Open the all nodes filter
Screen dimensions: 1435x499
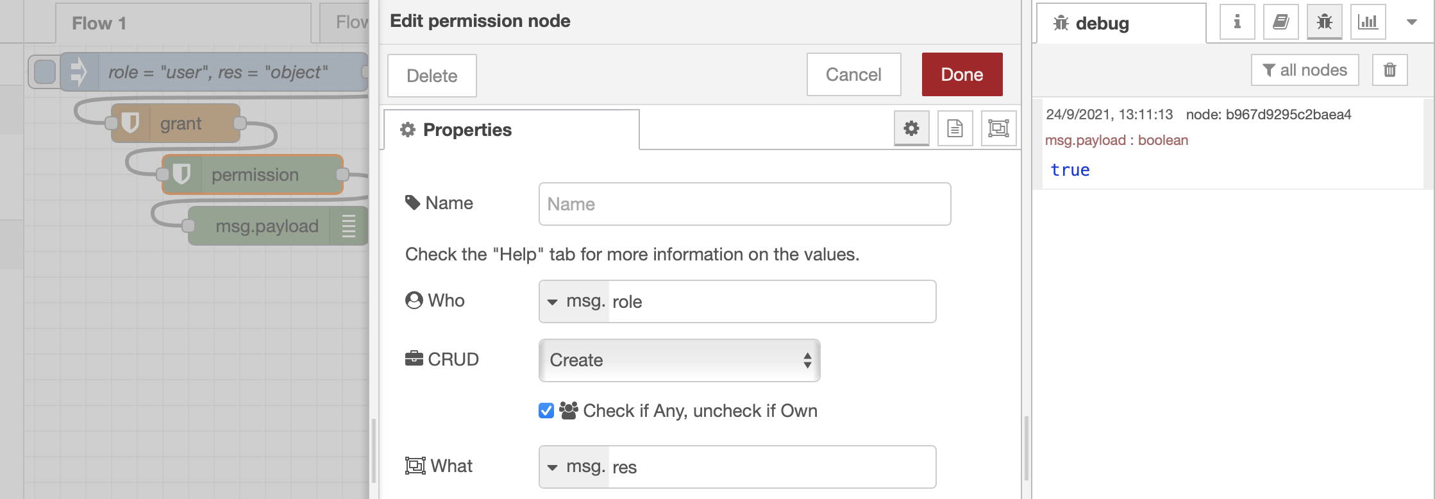click(x=1305, y=70)
